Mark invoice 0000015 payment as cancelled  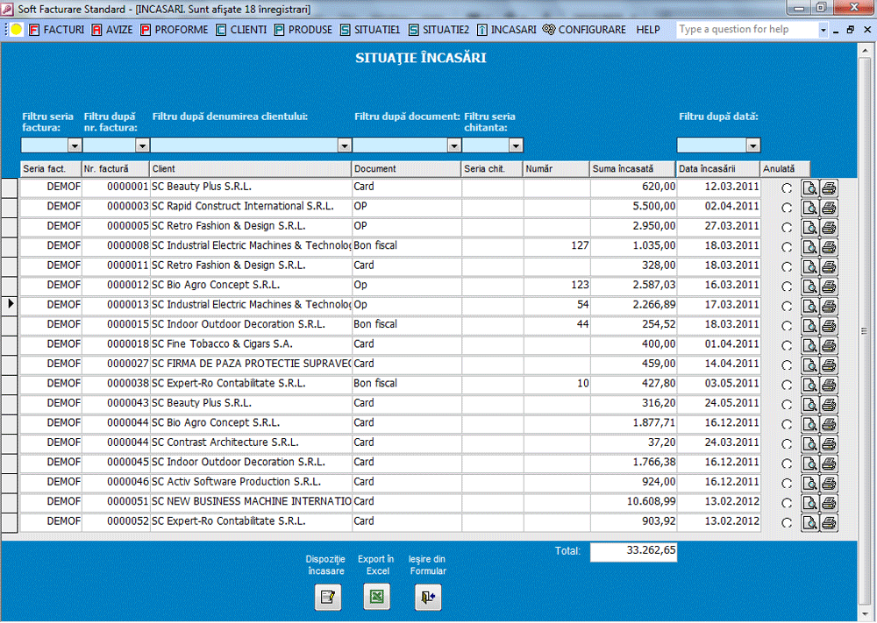(x=787, y=326)
